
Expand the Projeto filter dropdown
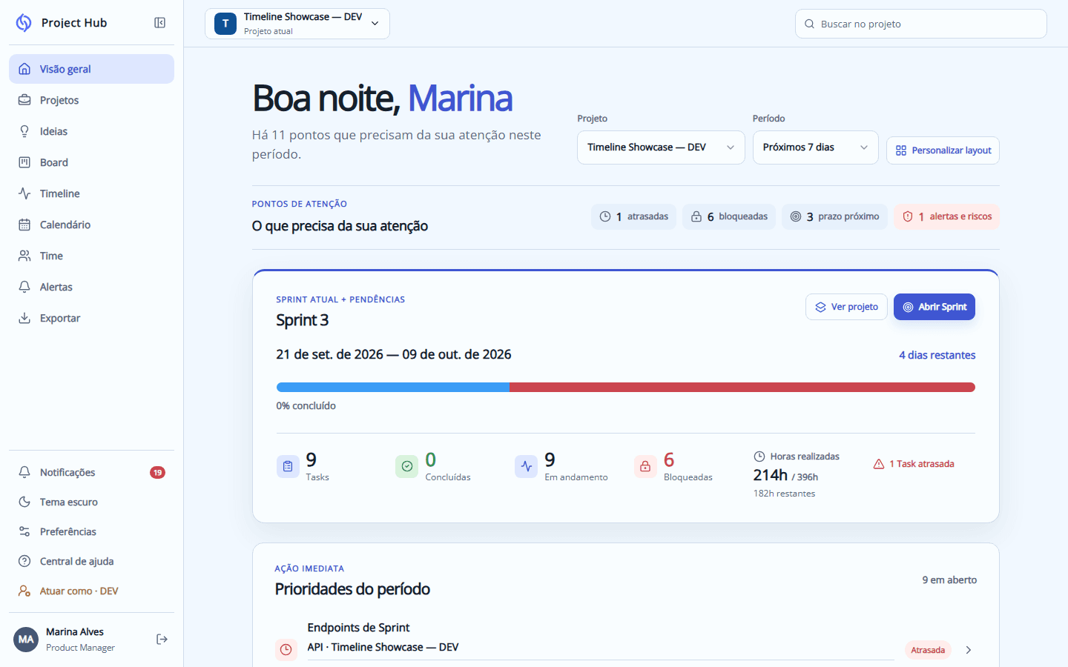coord(661,147)
